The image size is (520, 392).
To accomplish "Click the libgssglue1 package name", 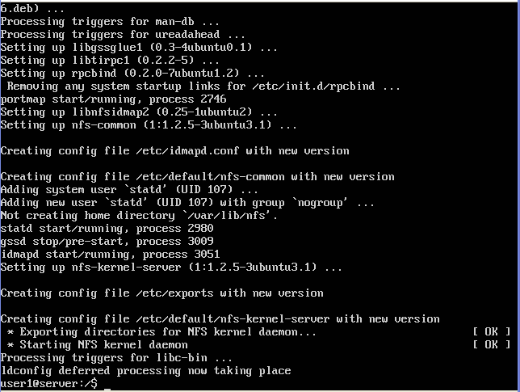I will 107,47.
